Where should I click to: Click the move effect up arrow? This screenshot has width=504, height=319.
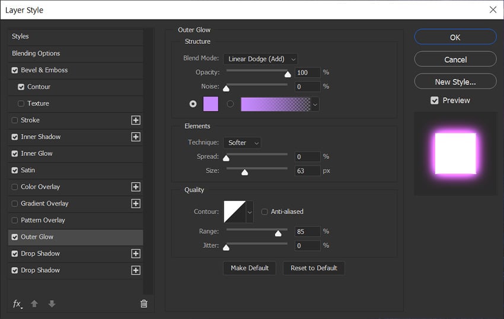(34, 304)
